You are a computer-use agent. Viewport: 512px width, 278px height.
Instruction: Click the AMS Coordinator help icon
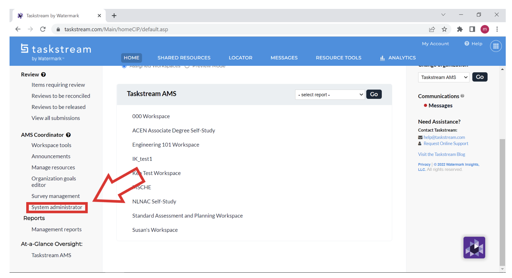(x=68, y=135)
